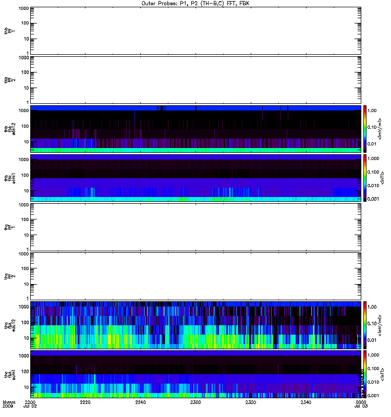Click the thb fbk scm1 spectrogram plot
Viewport: 391px width, 417px height.
pos(195,178)
